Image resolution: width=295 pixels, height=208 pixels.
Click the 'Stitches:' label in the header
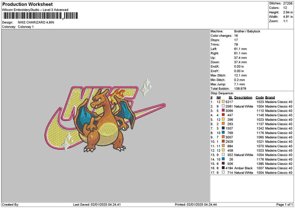275,3
